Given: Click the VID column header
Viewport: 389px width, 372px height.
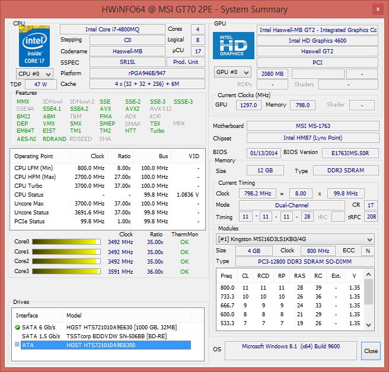Looking at the screenshot, I should pyautogui.click(x=188, y=156).
